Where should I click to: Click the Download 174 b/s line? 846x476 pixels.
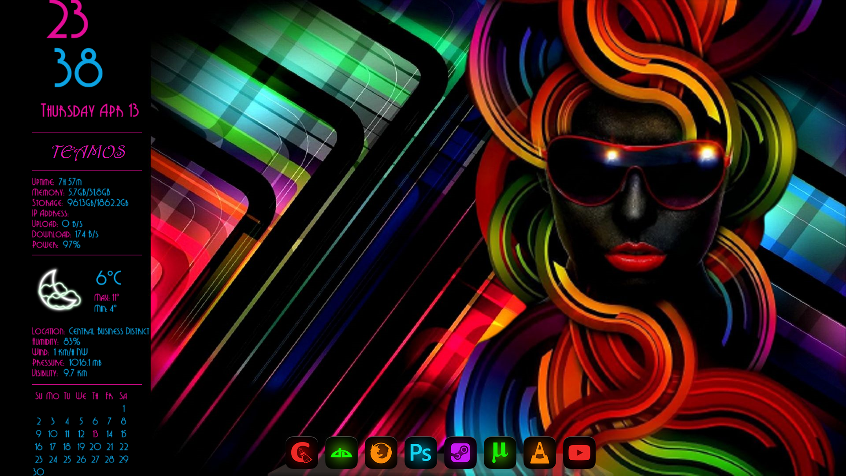pos(65,234)
